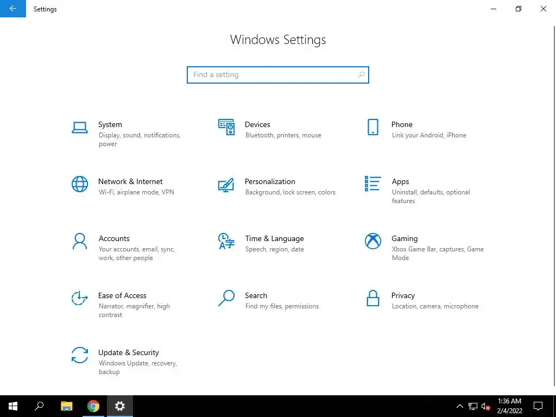Open the Gaming Xbox icon

coord(372,241)
